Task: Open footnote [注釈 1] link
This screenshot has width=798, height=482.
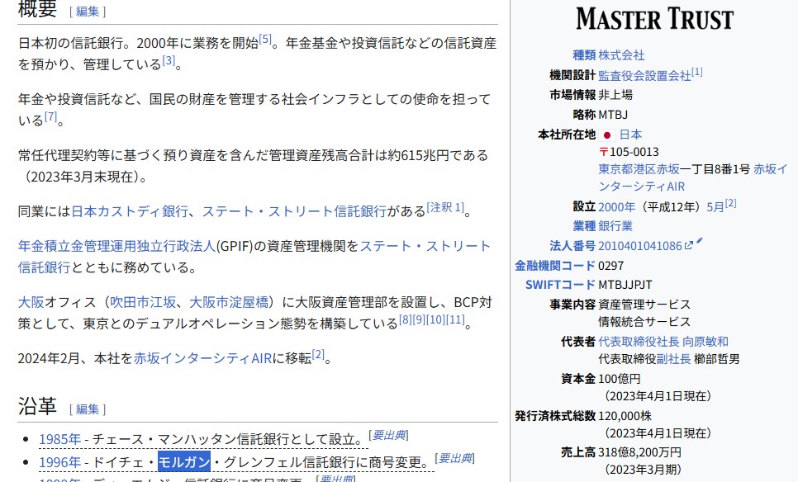Action: (445, 207)
